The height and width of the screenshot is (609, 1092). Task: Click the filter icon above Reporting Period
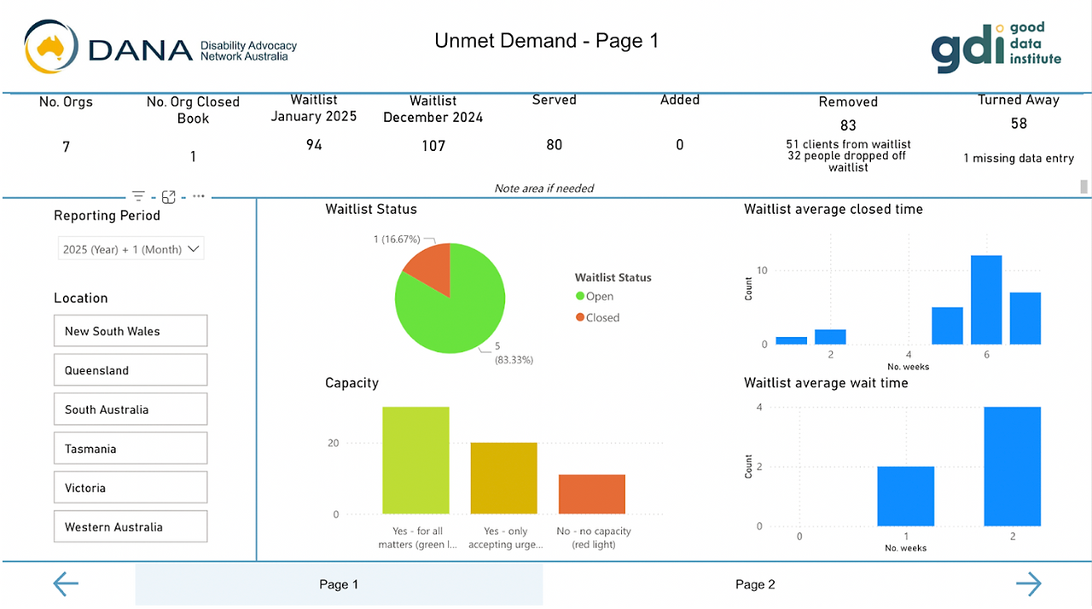coord(138,196)
